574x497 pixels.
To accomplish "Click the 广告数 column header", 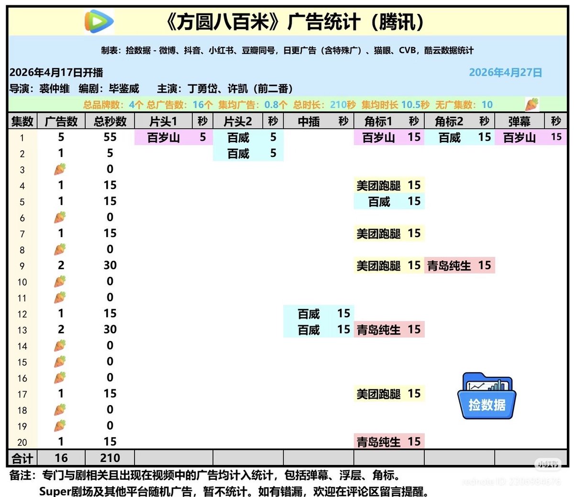I will click(x=61, y=122).
